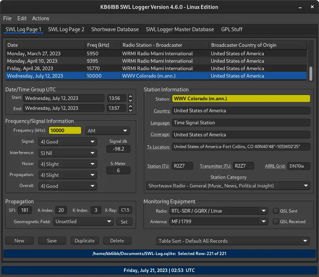
Task: Open the GPL Stuff tab
Action: point(232,29)
